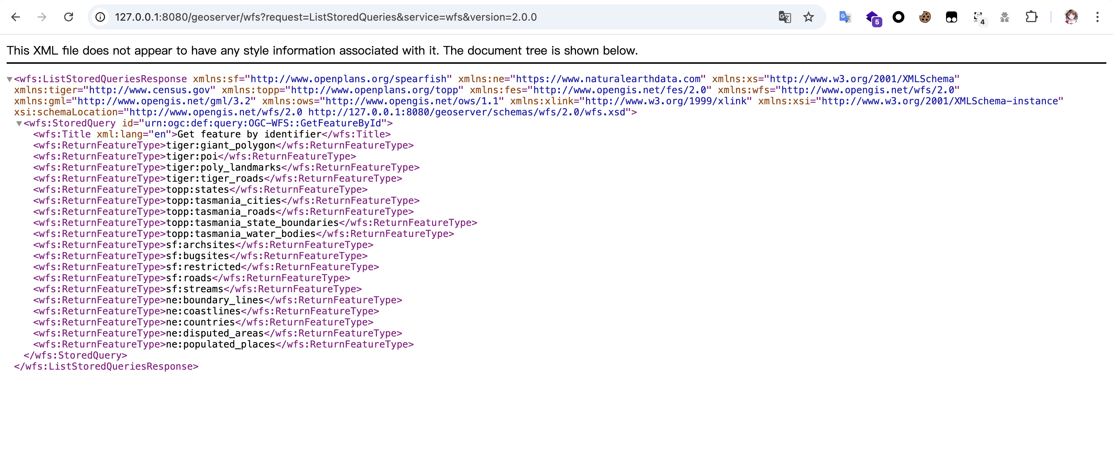
Task: Open the Chrome profile avatar
Action: coord(1071,17)
